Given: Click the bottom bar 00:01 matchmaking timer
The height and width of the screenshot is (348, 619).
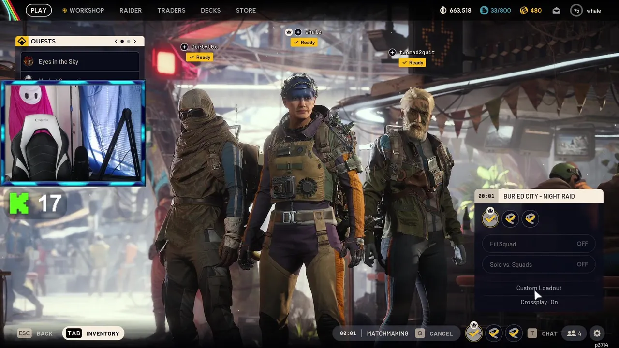Looking at the screenshot, I should point(348,333).
